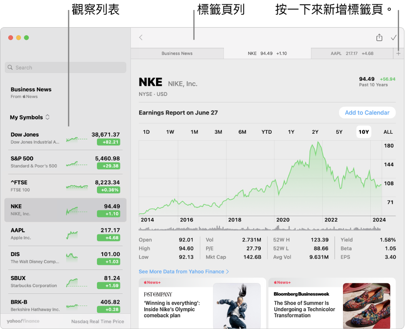The image size is (406, 329).
Task: Click the Search field
Action: click(66, 67)
